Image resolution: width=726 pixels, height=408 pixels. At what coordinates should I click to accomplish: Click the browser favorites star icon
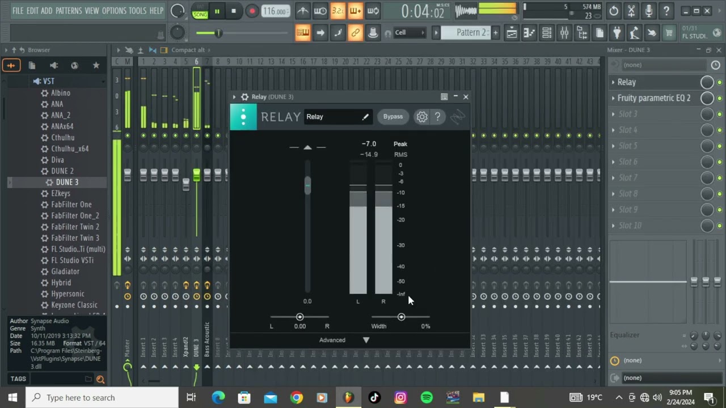(96, 66)
